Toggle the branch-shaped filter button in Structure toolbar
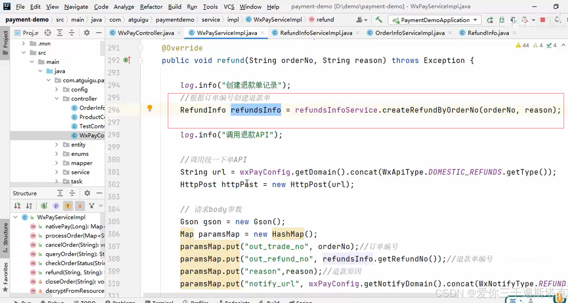The image size is (568, 303). click(92, 206)
